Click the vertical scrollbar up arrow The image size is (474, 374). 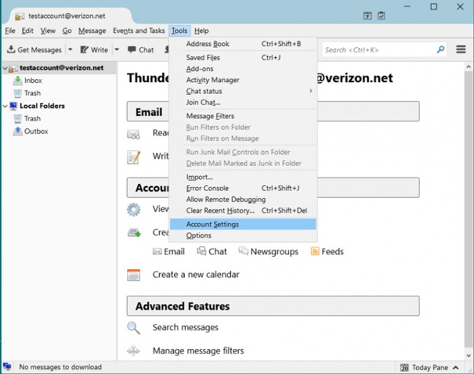(468, 67)
